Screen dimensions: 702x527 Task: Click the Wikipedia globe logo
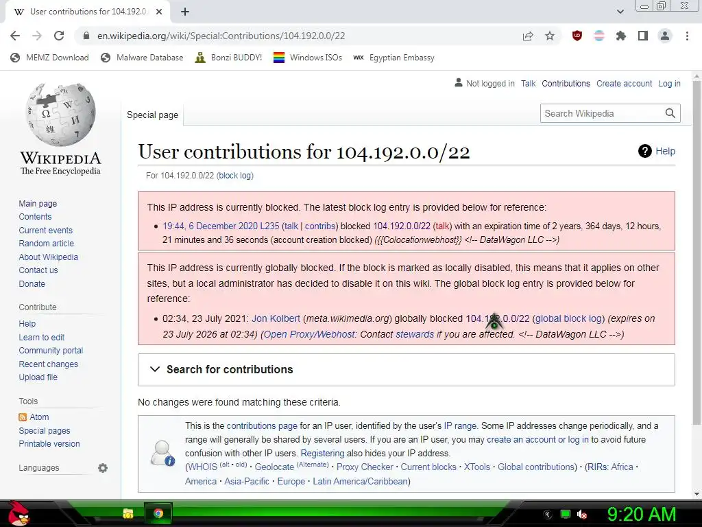pyautogui.click(x=60, y=115)
